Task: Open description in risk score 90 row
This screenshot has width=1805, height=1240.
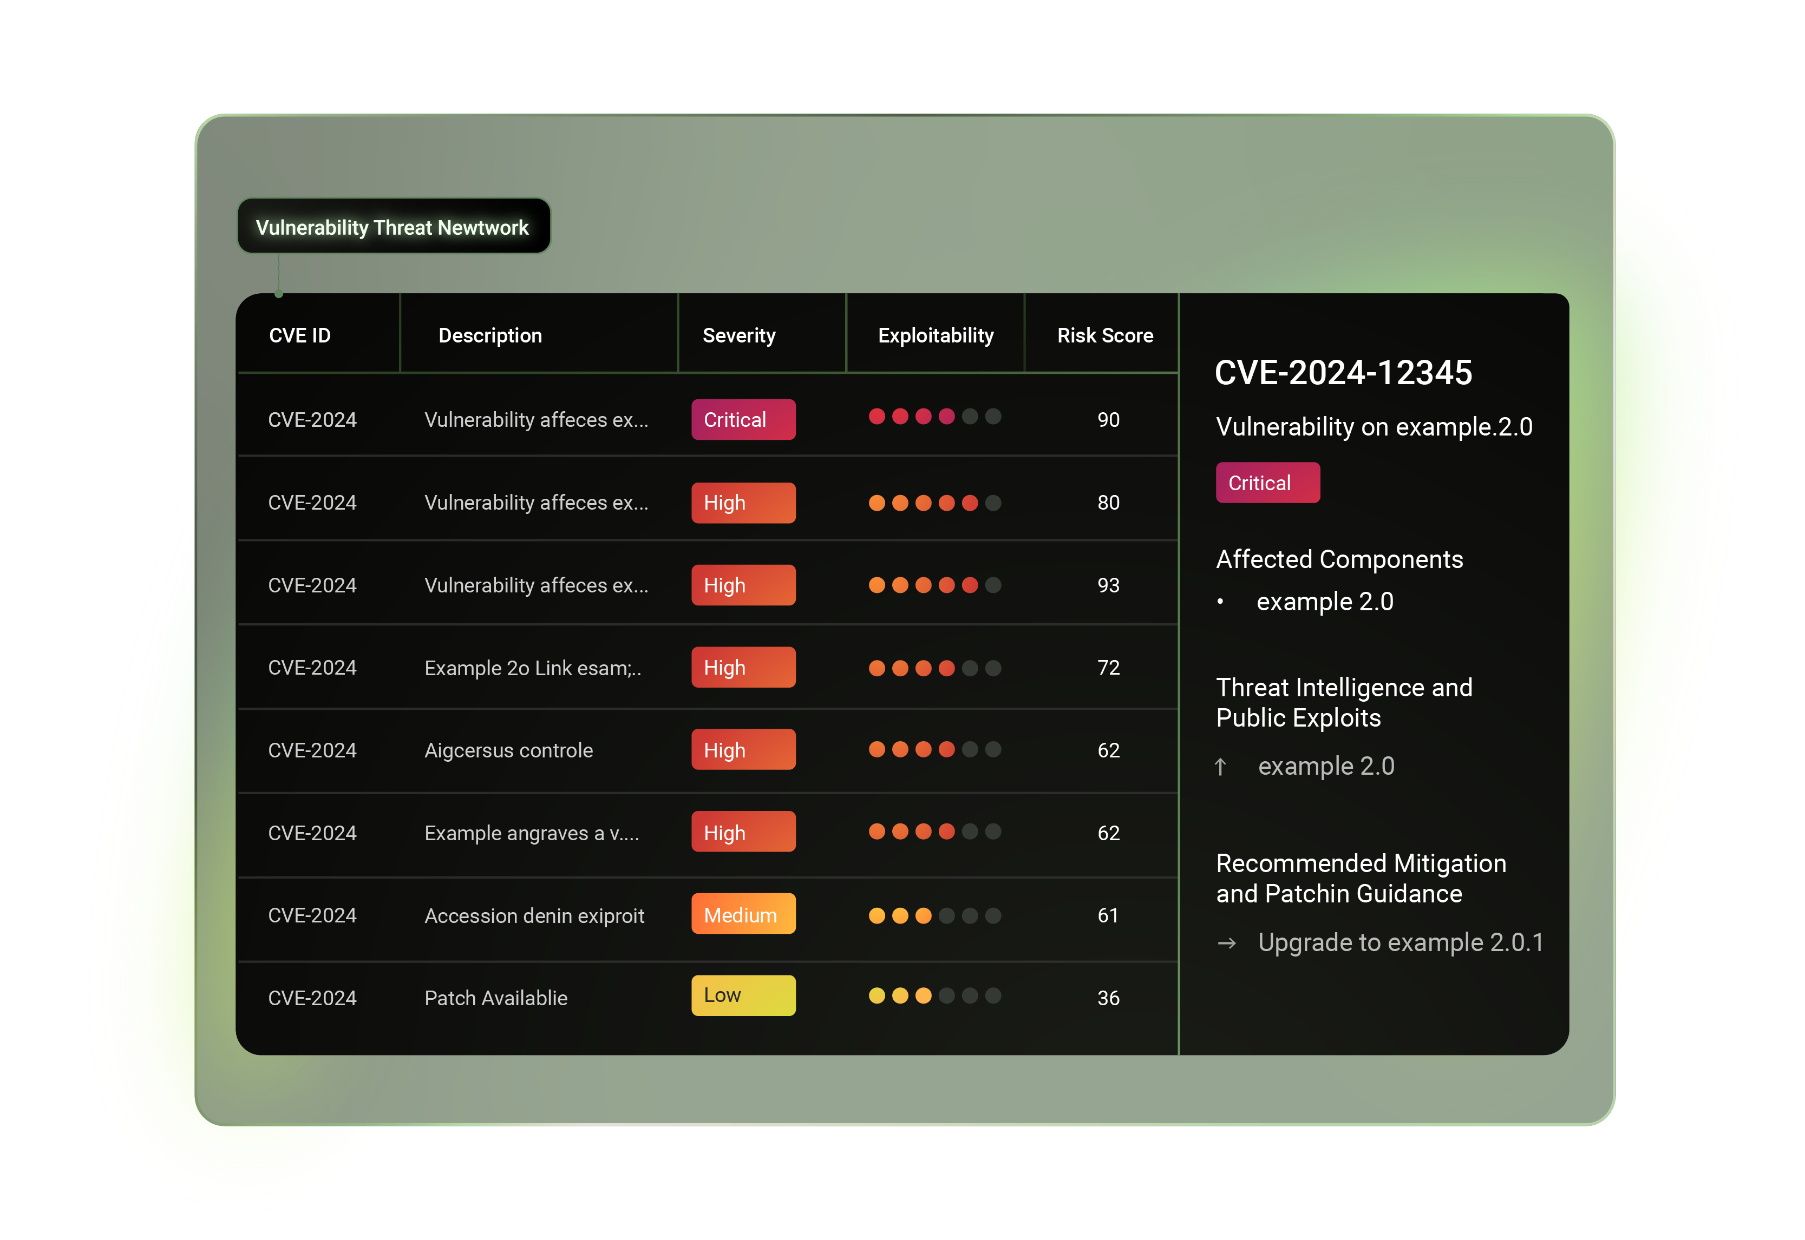Action: pos(537,419)
